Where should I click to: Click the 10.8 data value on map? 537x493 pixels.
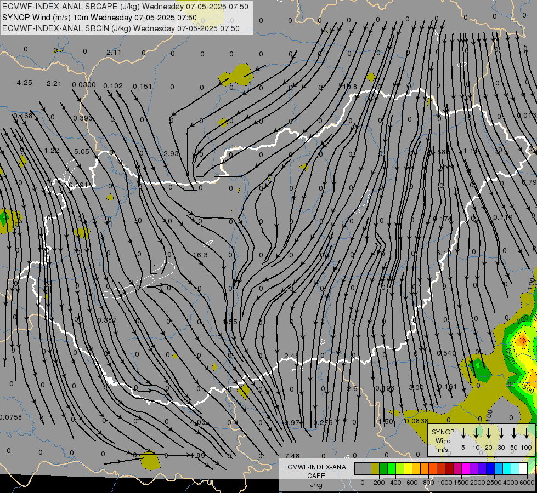pos(350,87)
